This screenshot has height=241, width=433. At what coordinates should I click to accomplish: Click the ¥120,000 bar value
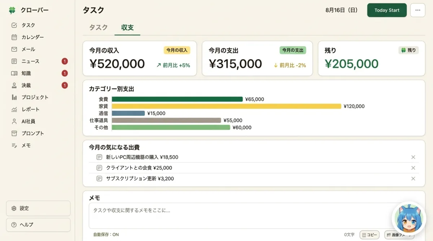pyautogui.click(x=354, y=106)
